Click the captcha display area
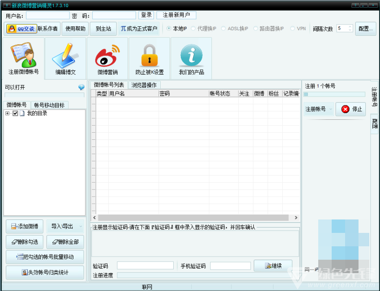This screenshot has height=291, width=380. [x=195, y=244]
